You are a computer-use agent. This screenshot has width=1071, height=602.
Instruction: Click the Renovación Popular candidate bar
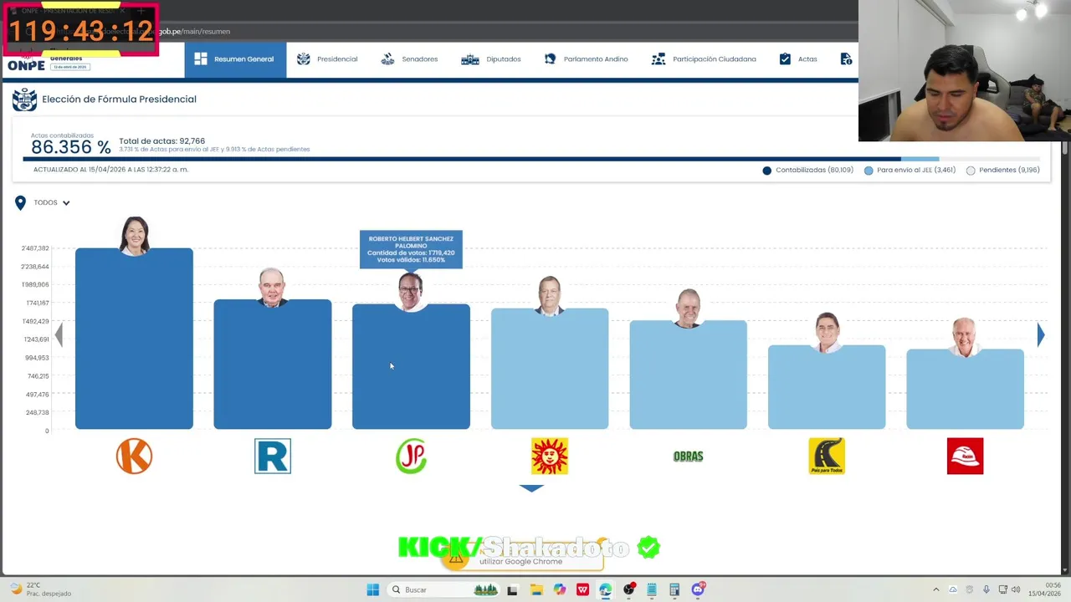273,365
